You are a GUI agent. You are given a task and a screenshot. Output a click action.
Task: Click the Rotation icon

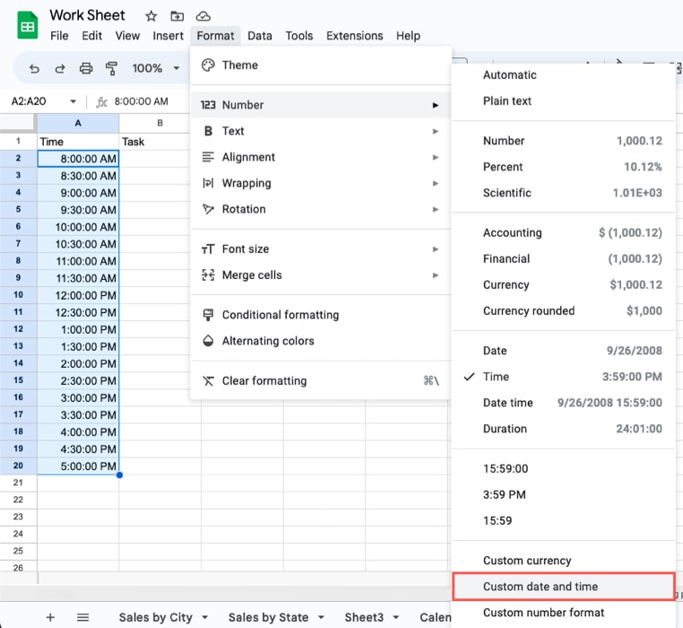click(x=208, y=209)
